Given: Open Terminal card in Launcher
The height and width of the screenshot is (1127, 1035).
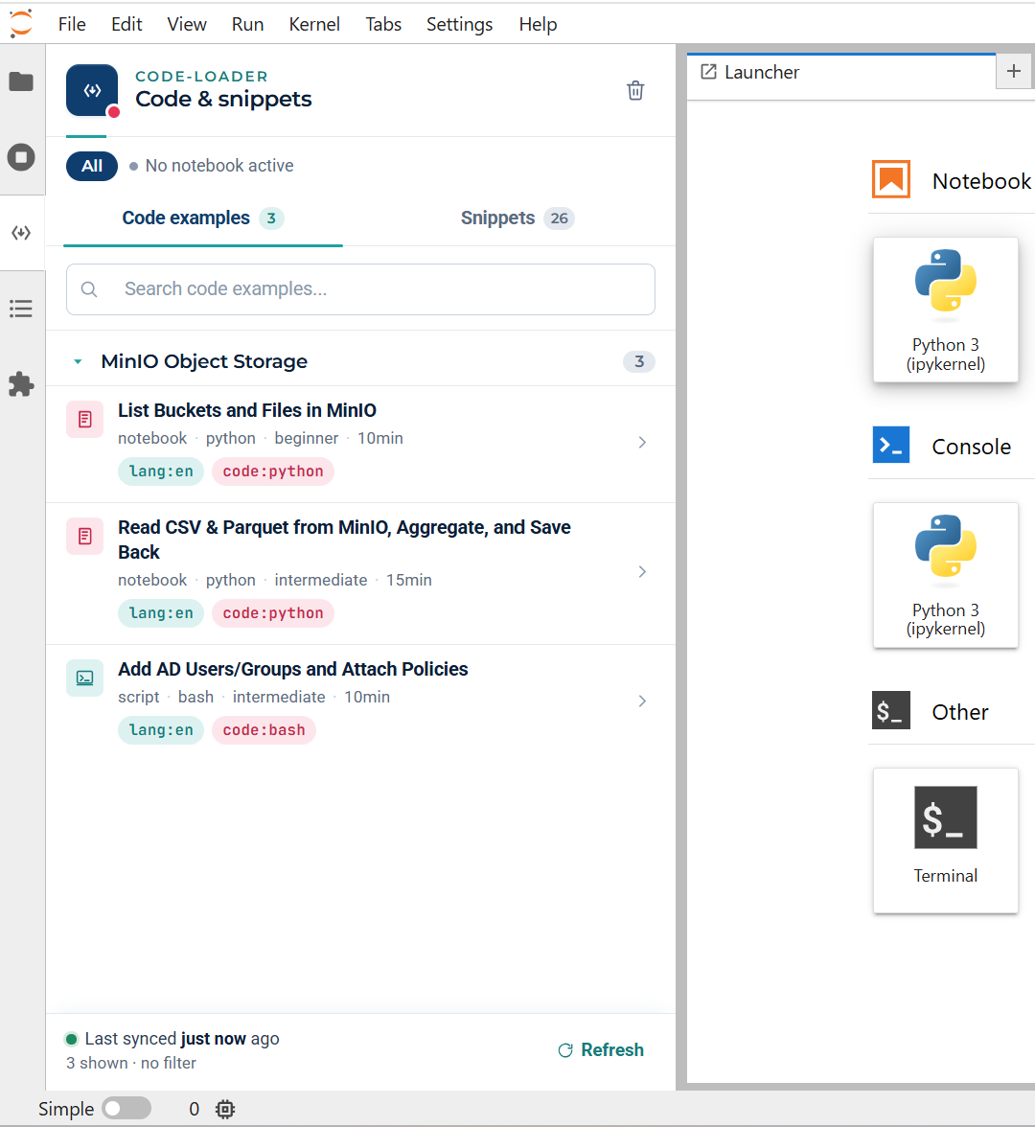Looking at the screenshot, I should pos(945,841).
